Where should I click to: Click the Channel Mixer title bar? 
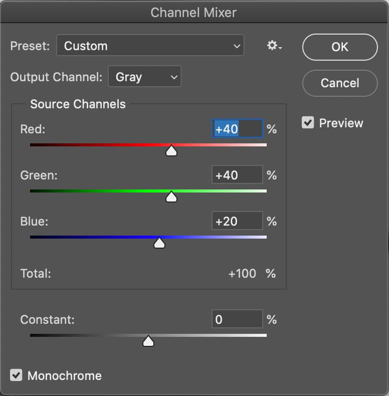193,12
